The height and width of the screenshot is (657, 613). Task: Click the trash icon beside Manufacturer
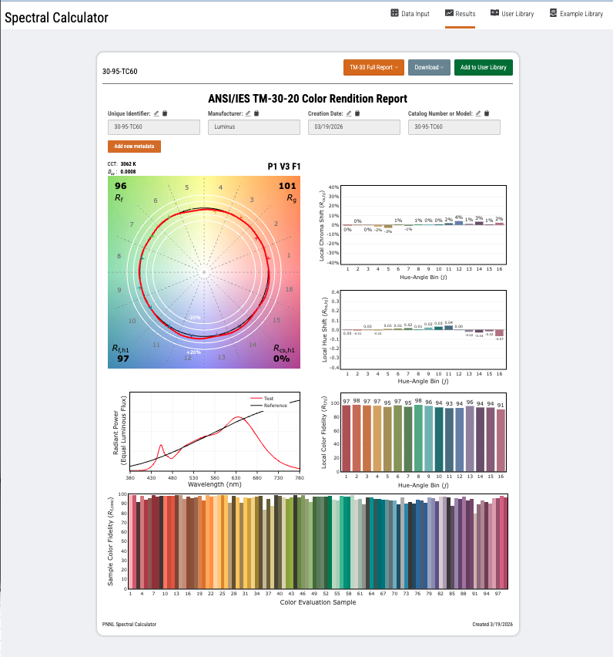click(256, 113)
